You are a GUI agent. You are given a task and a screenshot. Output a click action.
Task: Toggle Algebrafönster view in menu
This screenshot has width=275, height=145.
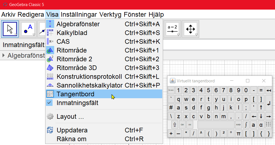point(78,24)
